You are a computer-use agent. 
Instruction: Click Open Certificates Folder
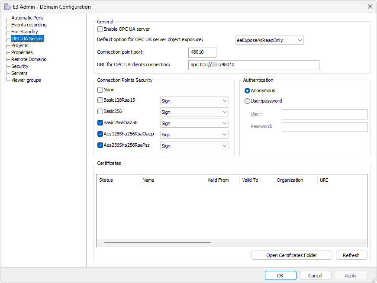(x=292, y=255)
